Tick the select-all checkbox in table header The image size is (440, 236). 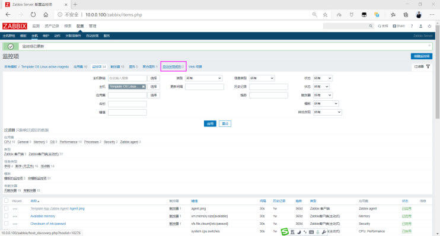(6, 201)
